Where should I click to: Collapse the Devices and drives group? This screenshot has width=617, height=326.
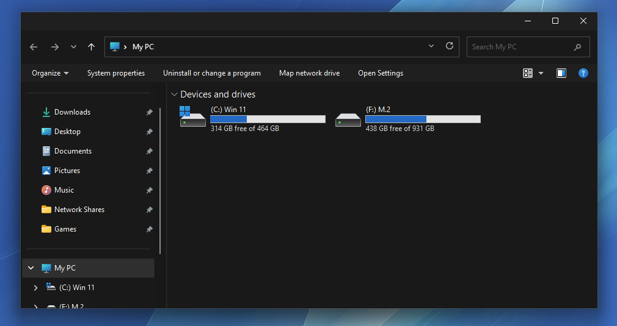click(174, 94)
